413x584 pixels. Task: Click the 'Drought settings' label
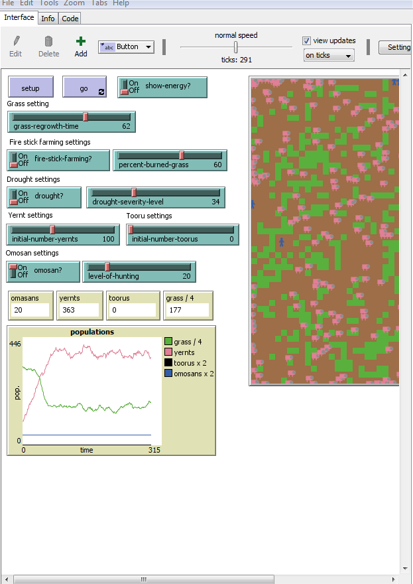[x=34, y=180]
